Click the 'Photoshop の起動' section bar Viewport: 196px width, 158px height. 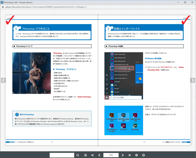144,46
